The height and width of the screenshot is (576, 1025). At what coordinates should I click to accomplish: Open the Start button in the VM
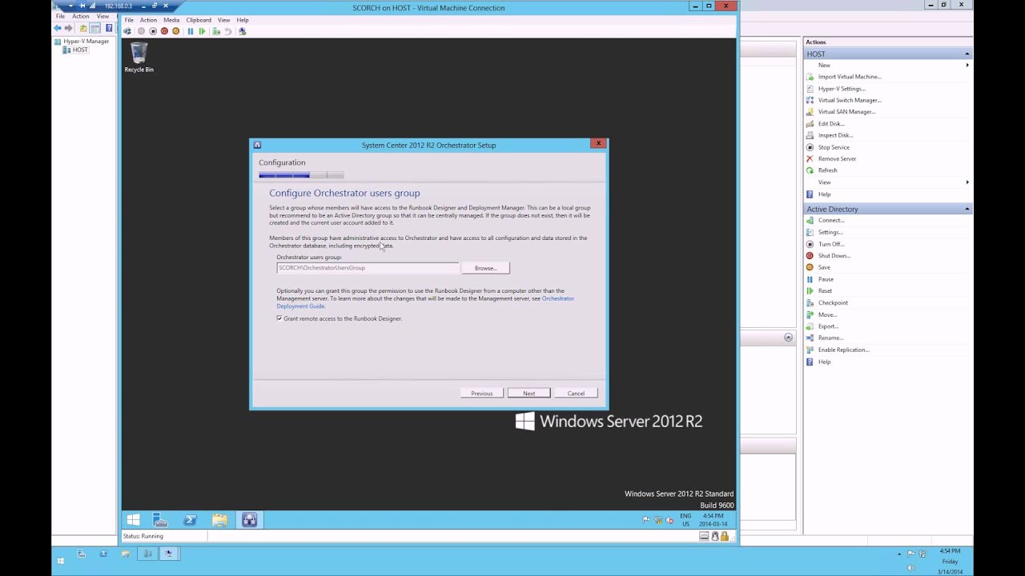[x=133, y=520]
